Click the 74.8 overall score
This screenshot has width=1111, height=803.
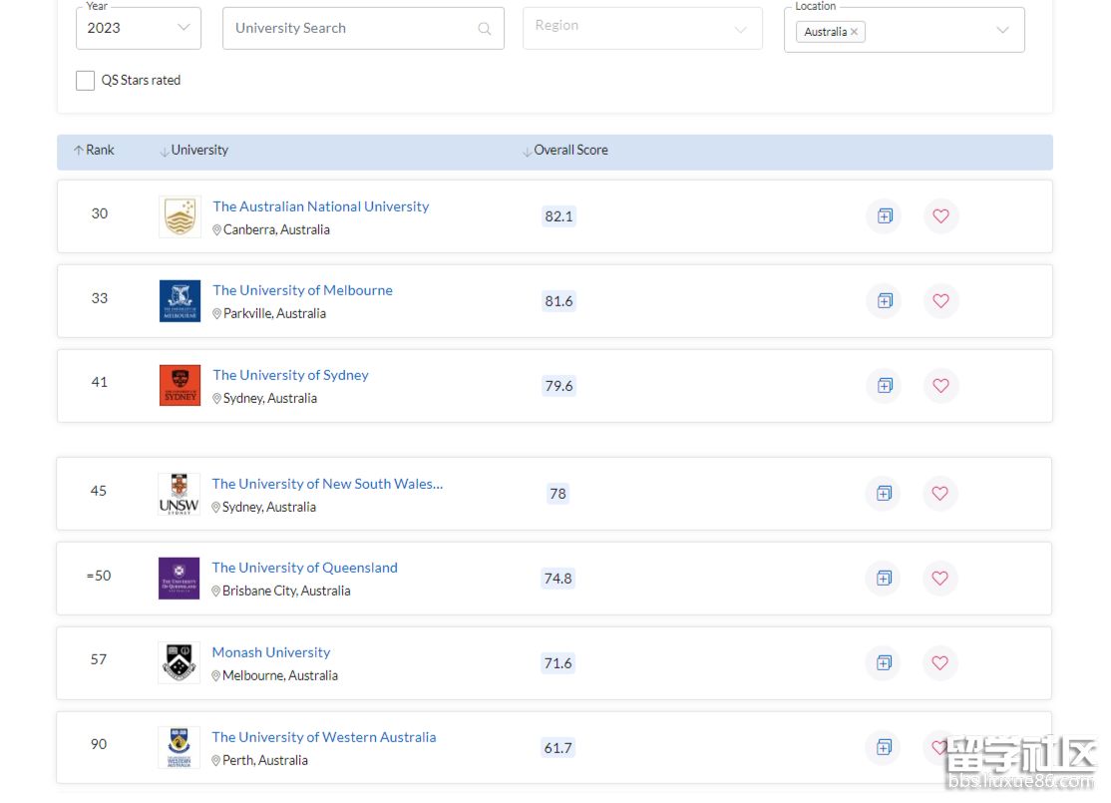click(x=558, y=579)
